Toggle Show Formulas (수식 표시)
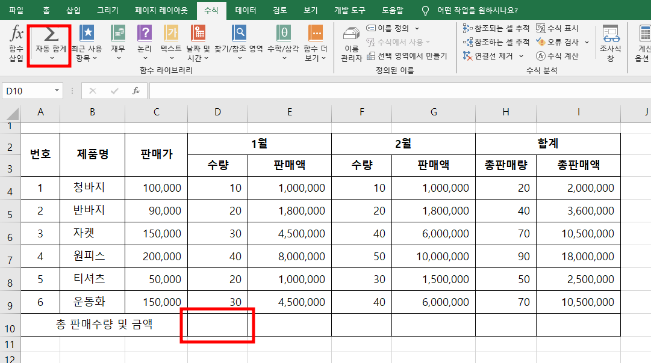651x363 pixels. click(x=557, y=28)
